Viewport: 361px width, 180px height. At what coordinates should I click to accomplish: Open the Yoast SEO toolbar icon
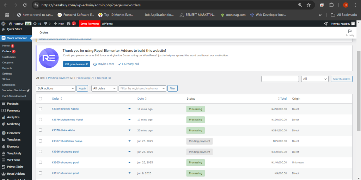click(69, 24)
